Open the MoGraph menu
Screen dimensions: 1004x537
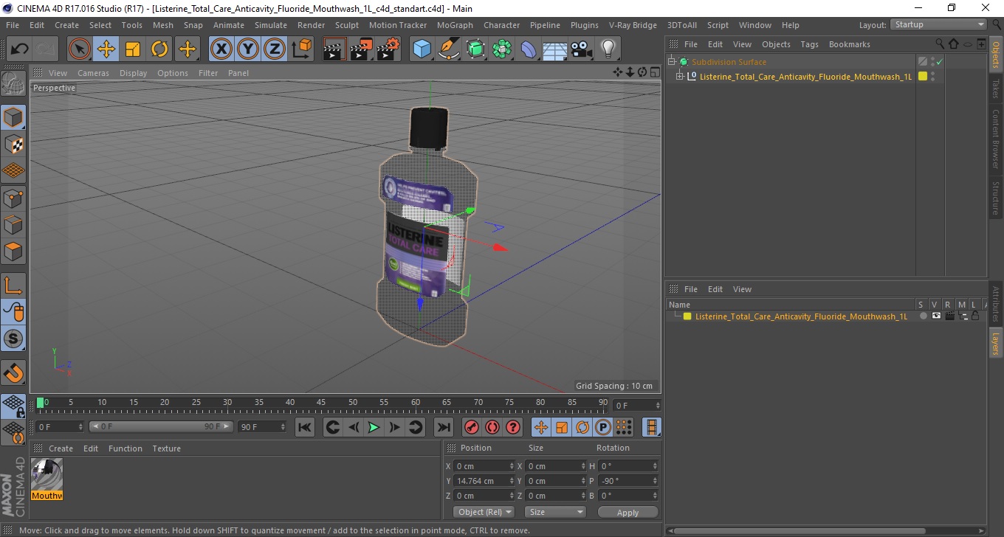(x=455, y=25)
